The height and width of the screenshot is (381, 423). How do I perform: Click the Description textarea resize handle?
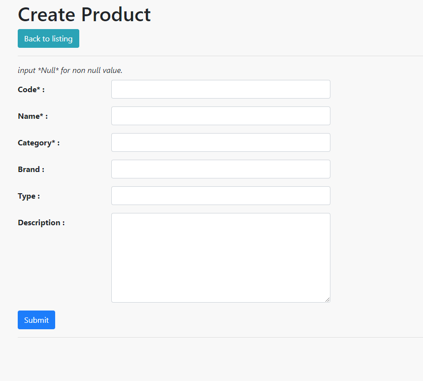click(x=327, y=299)
